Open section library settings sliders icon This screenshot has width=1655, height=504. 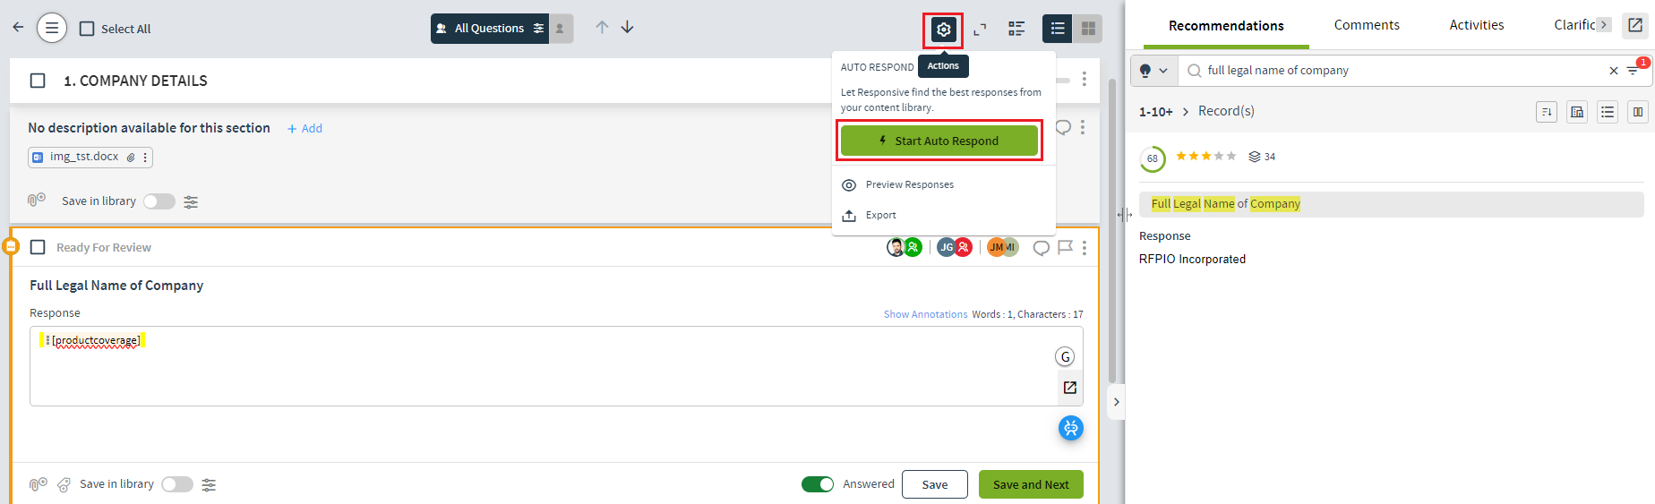(x=191, y=201)
